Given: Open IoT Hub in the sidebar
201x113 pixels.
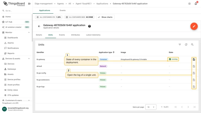Looking at the screenshot, I should pos(16,22).
